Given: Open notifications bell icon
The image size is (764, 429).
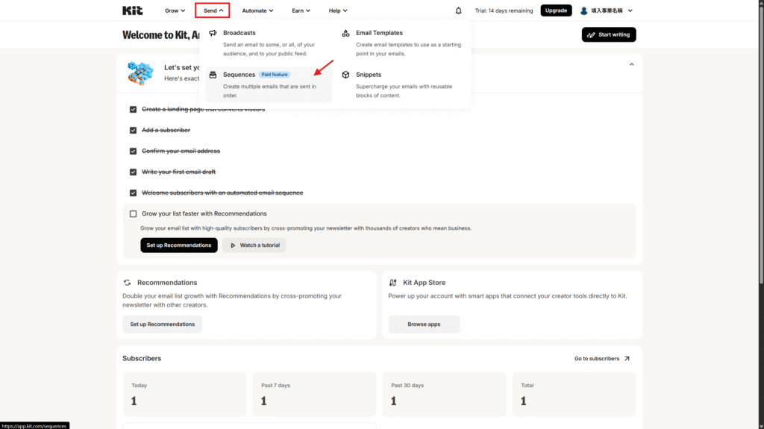Looking at the screenshot, I should tap(458, 10).
